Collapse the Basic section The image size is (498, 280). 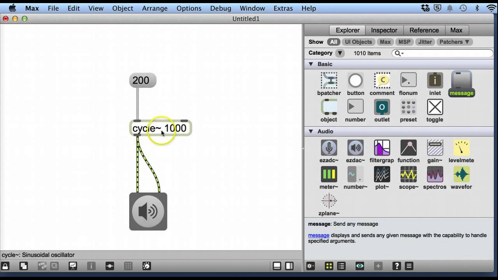(x=311, y=64)
